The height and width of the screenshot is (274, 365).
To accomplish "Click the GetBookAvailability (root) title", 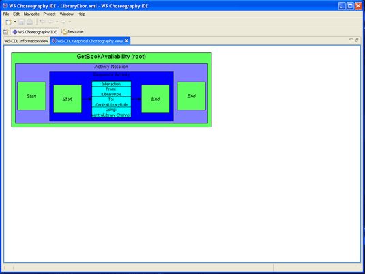I will tap(111, 57).
